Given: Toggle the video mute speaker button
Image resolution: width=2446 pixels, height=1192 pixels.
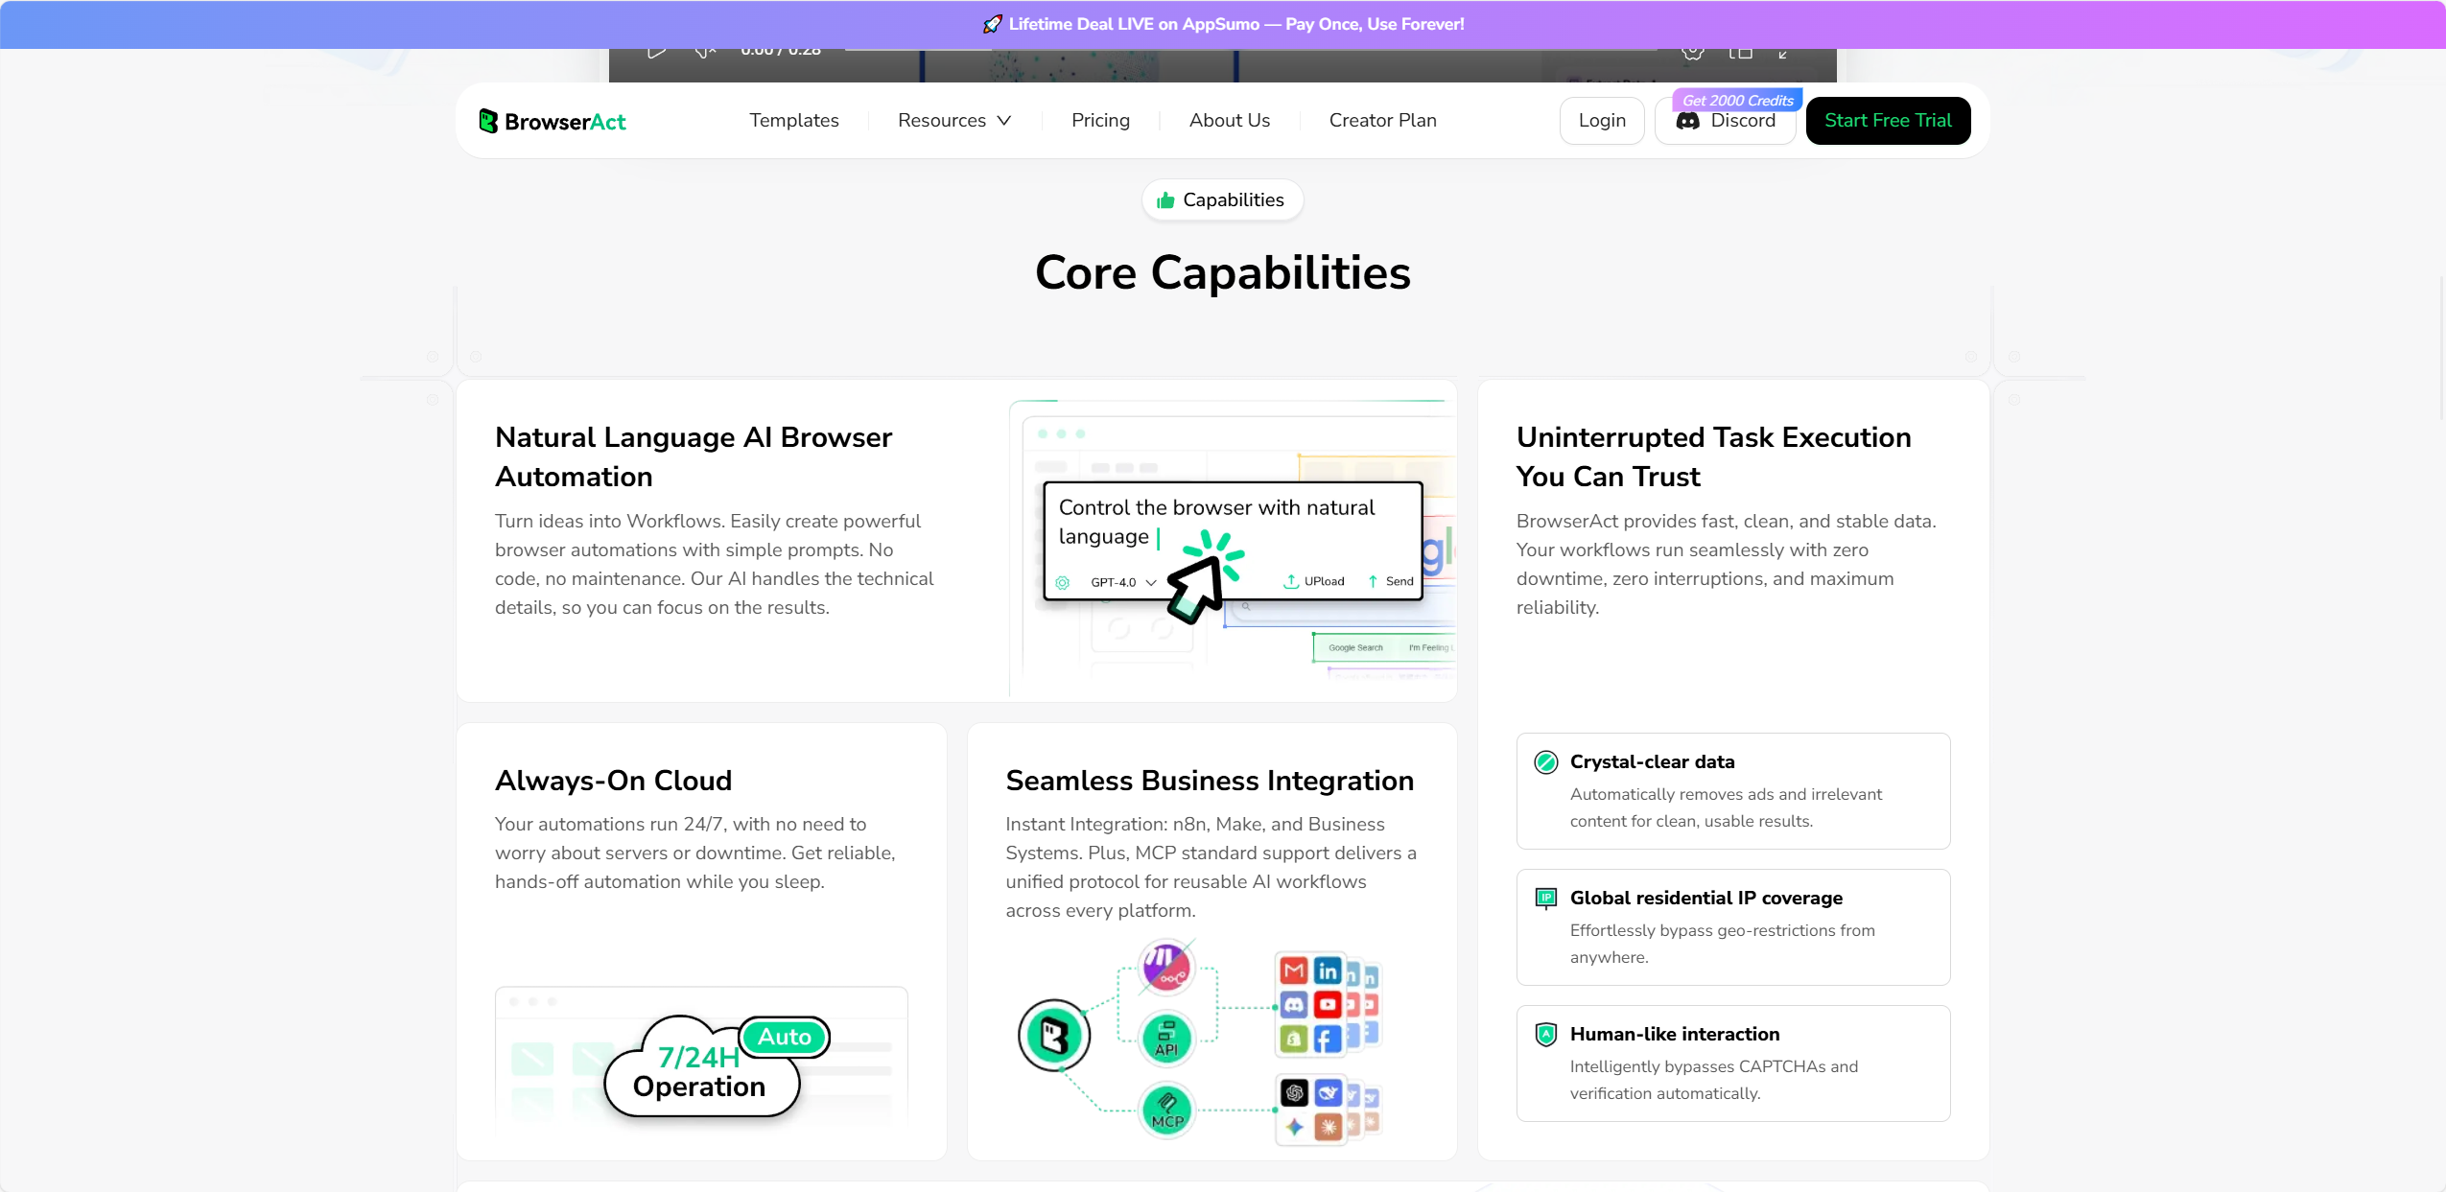Looking at the screenshot, I should point(704,52).
